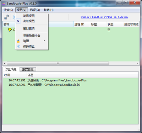Click the broom icon beside 清理

tap(18, 41)
